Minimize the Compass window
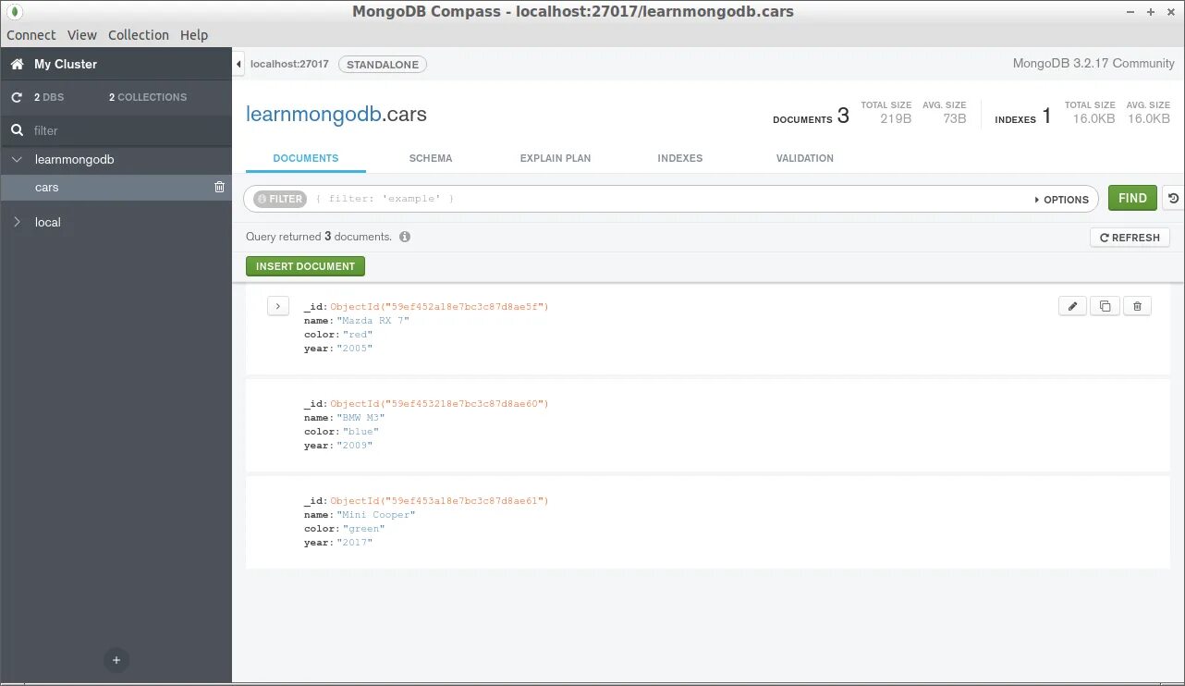The image size is (1185, 686). (x=1131, y=12)
